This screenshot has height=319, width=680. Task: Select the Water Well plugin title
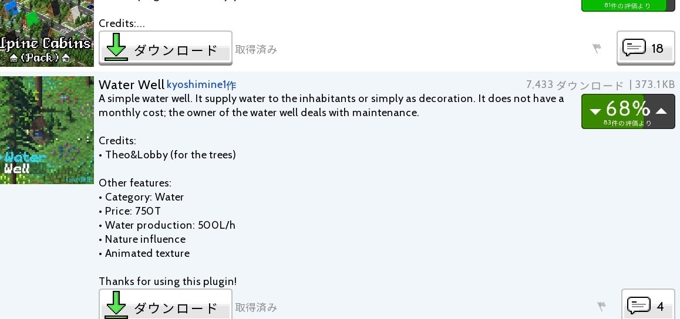[x=132, y=85]
